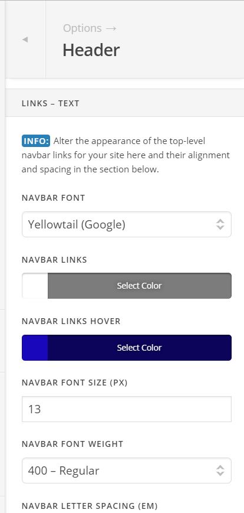
Task: Click the Navbar Links Hover label
Action: 71,321
